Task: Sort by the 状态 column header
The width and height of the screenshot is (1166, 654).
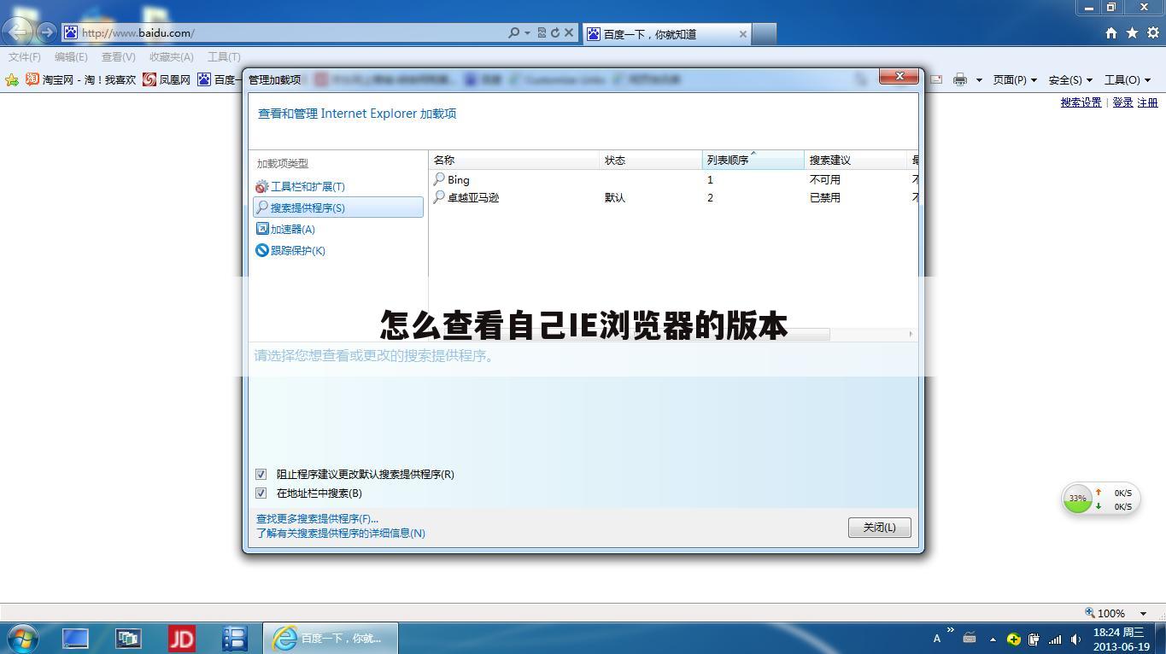Action: [651, 160]
